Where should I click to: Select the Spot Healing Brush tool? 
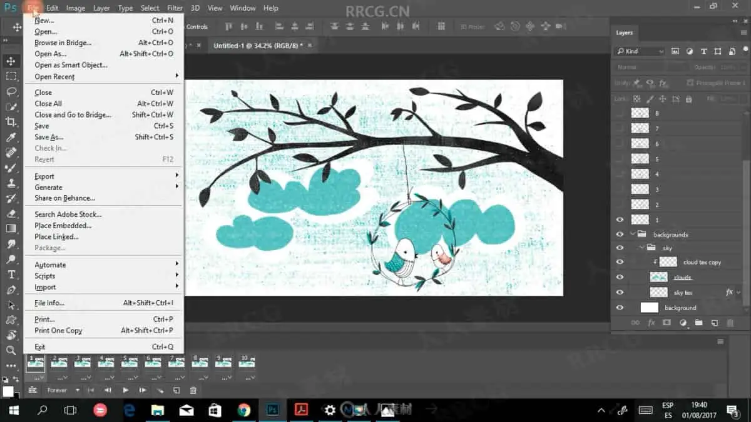click(11, 153)
